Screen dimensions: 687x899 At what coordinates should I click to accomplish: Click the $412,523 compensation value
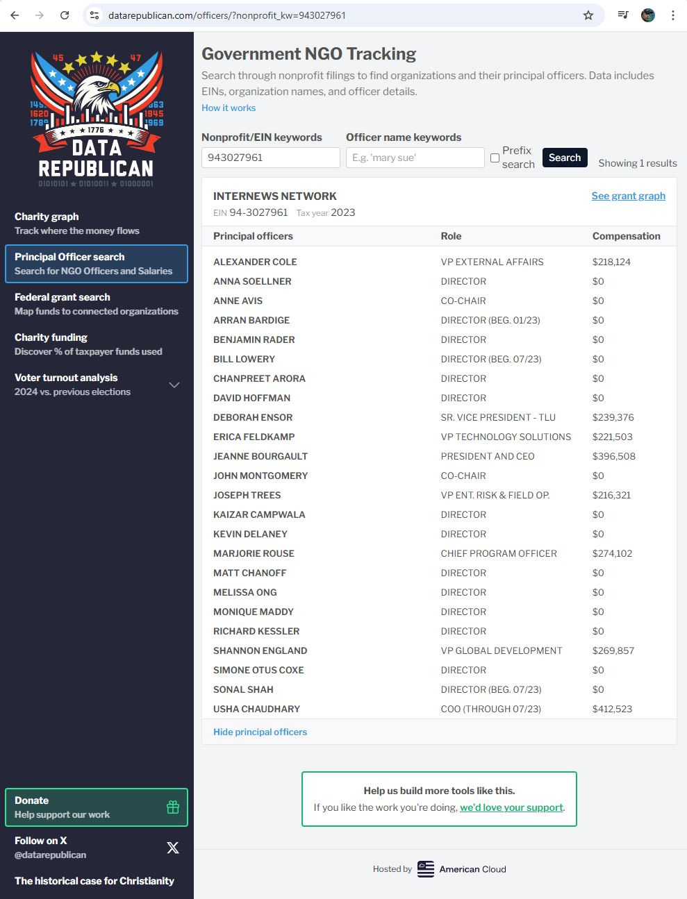tap(613, 709)
